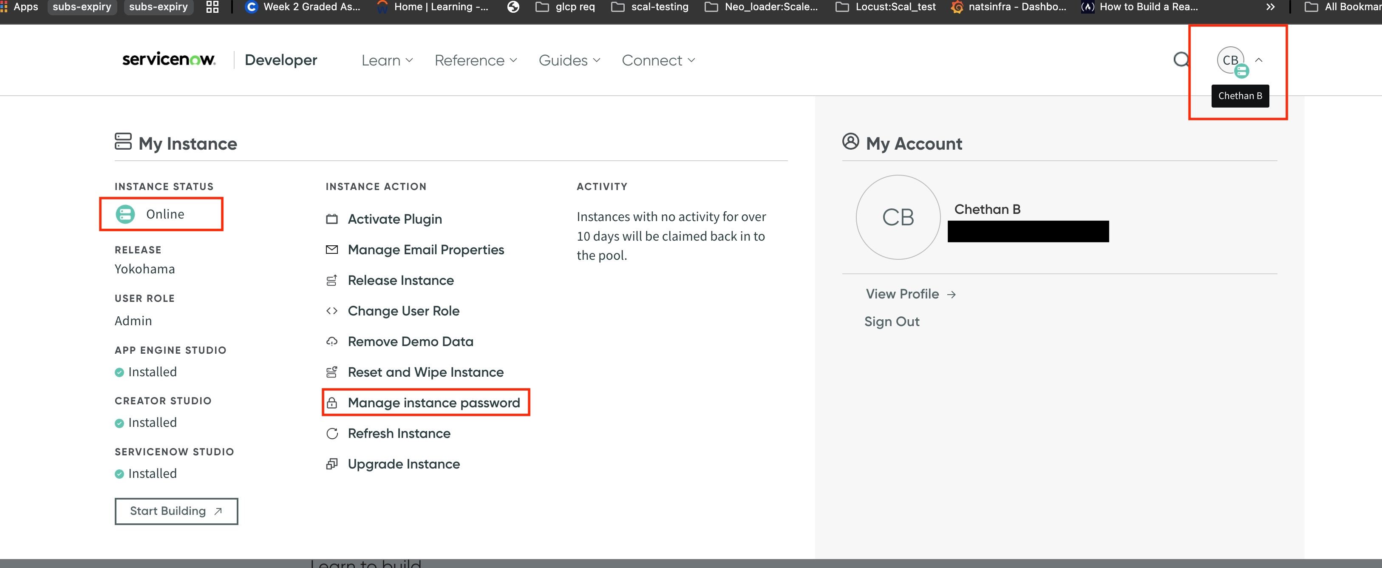1382x568 pixels.
Task: Click the Developer site title
Action: (x=280, y=60)
